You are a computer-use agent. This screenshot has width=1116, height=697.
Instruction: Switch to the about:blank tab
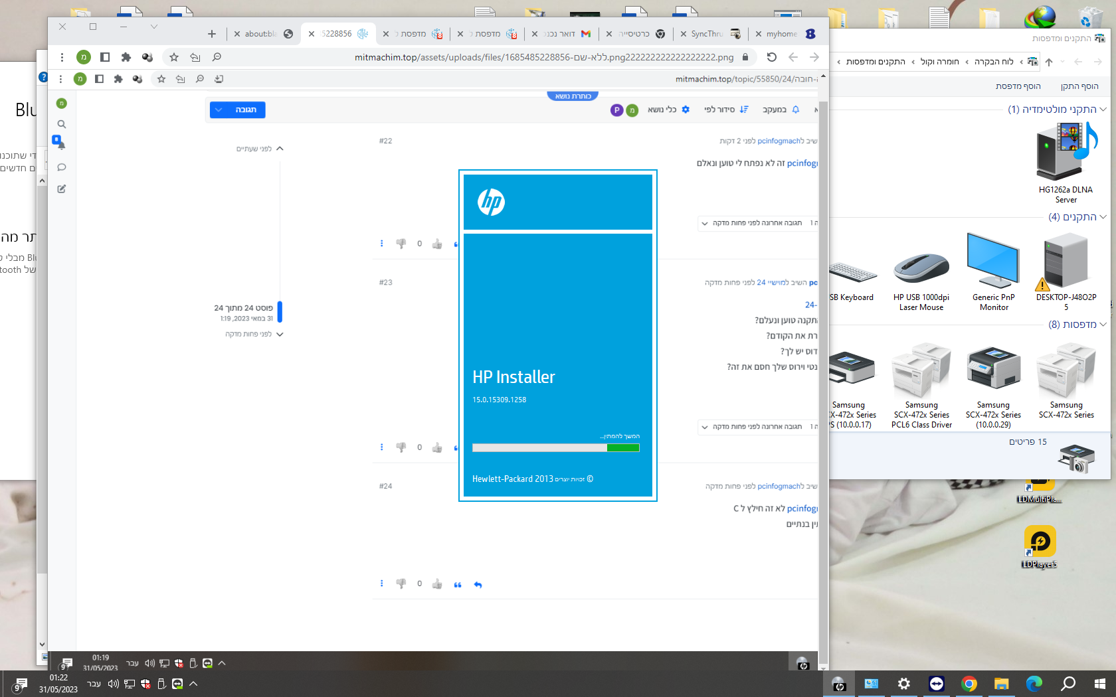264,34
